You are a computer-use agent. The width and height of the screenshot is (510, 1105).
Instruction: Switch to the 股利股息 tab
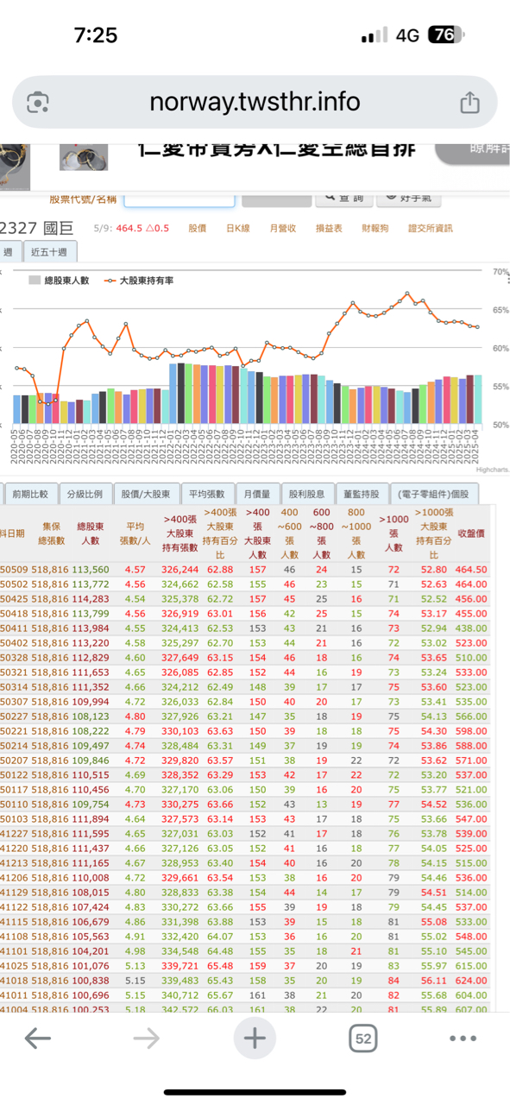pyautogui.click(x=307, y=495)
